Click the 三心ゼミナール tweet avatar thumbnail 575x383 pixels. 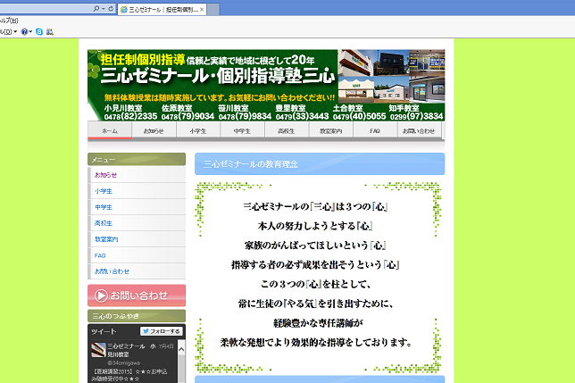pos(98,350)
